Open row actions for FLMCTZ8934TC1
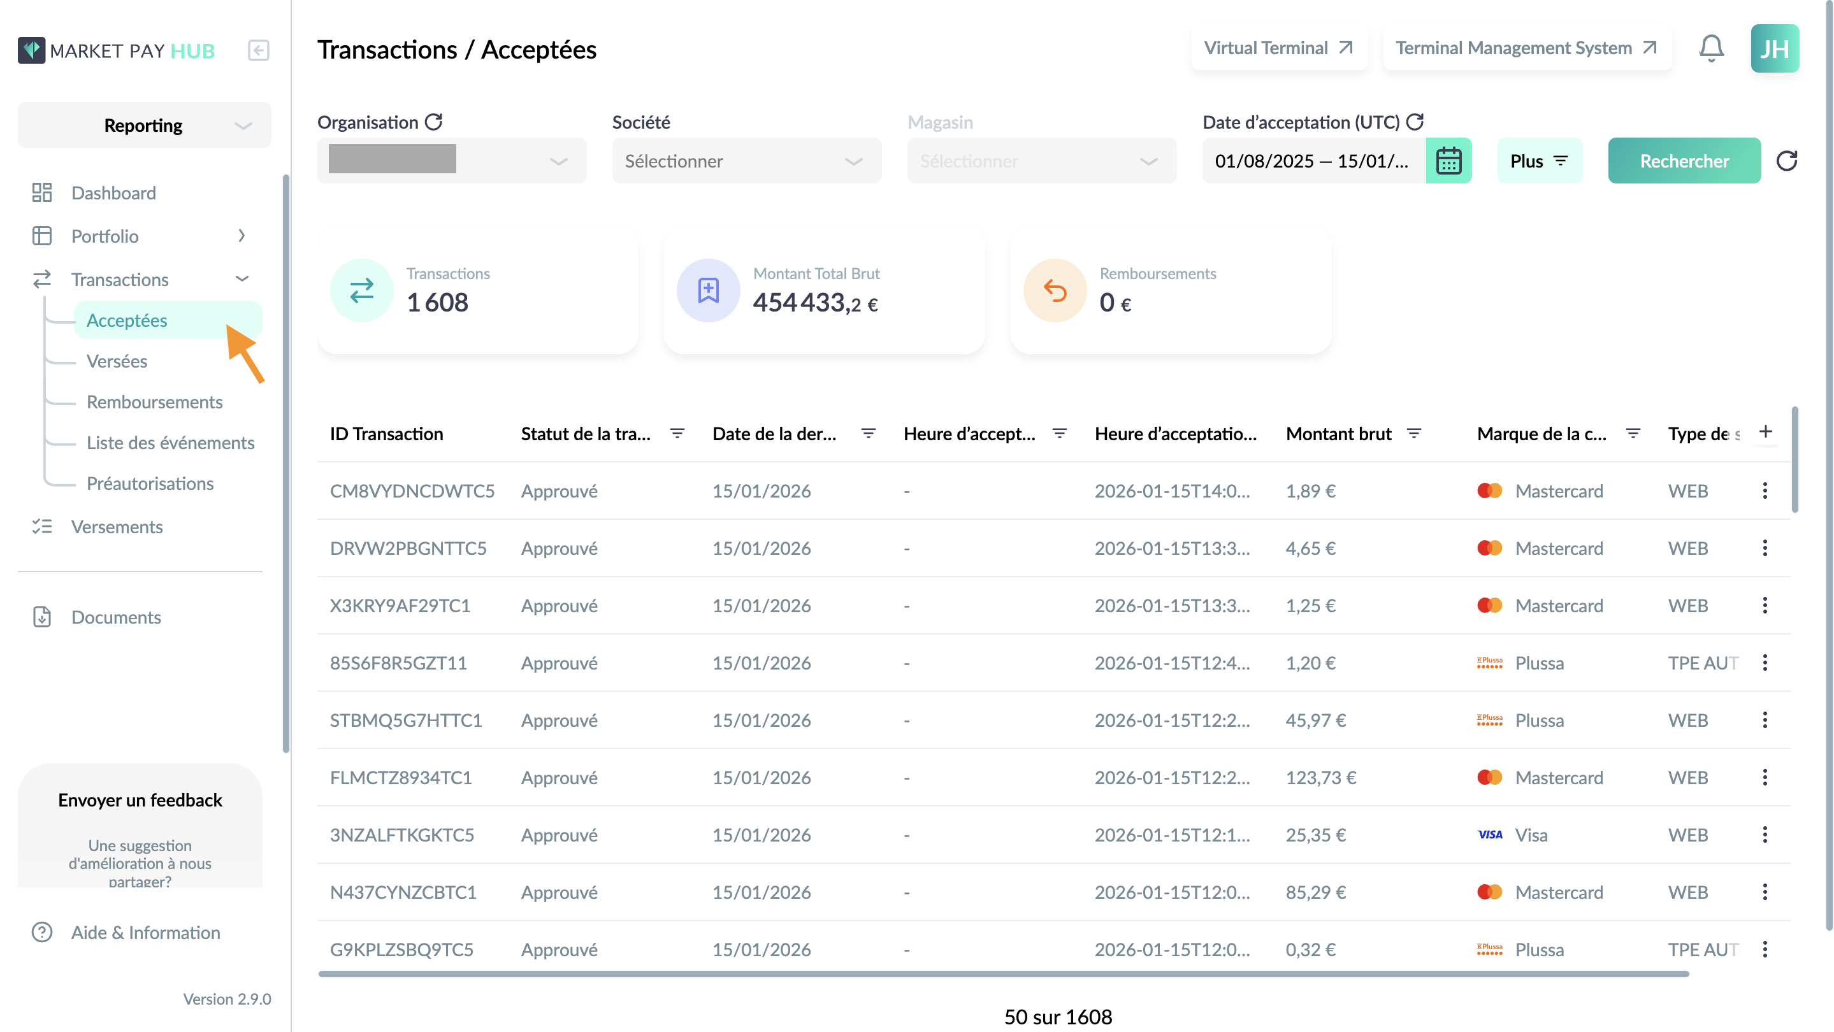 click(1765, 777)
